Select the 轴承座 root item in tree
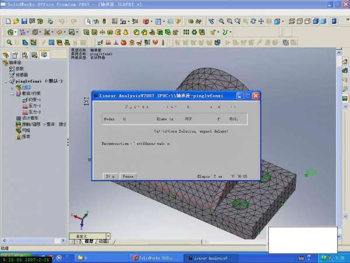 [x=12, y=63]
